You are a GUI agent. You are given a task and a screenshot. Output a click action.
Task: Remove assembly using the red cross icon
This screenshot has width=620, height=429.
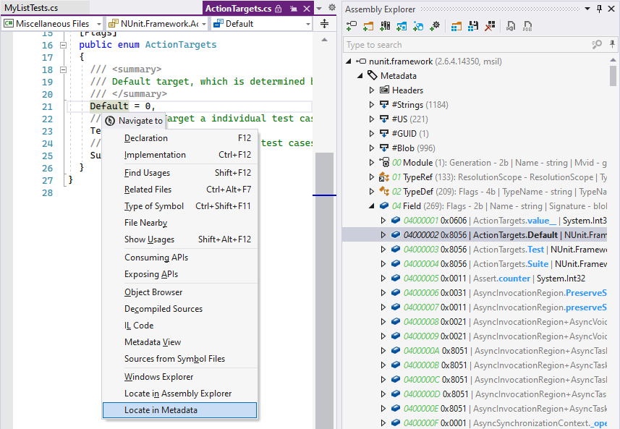click(490, 25)
